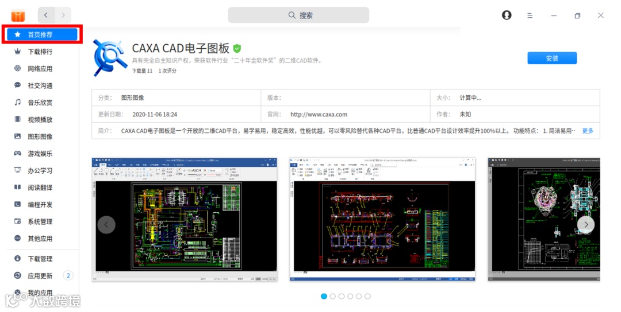Select the 首页推荐 sidebar item
This screenshot has width=621, height=312.
42,34
